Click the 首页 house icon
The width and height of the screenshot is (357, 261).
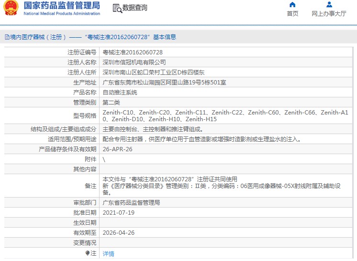point(292,5)
